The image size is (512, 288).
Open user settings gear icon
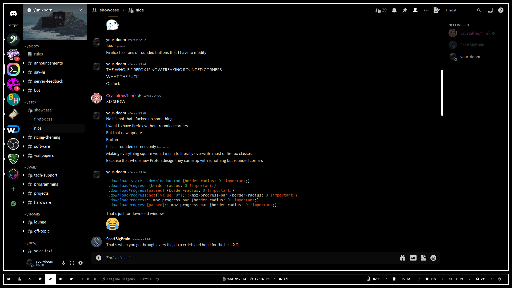pos(81,263)
